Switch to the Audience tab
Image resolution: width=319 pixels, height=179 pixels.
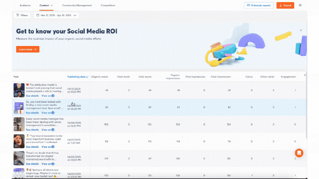tap(25, 6)
